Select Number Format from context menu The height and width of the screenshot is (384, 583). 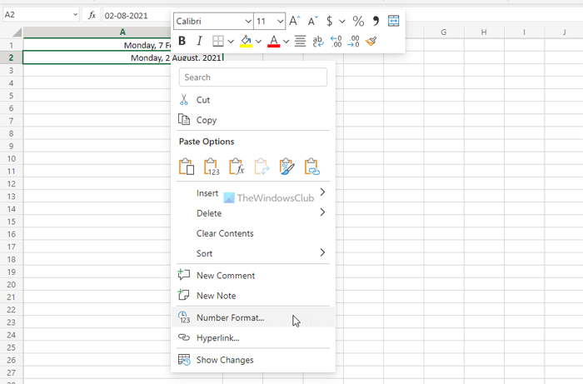click(x=230, y=317)
